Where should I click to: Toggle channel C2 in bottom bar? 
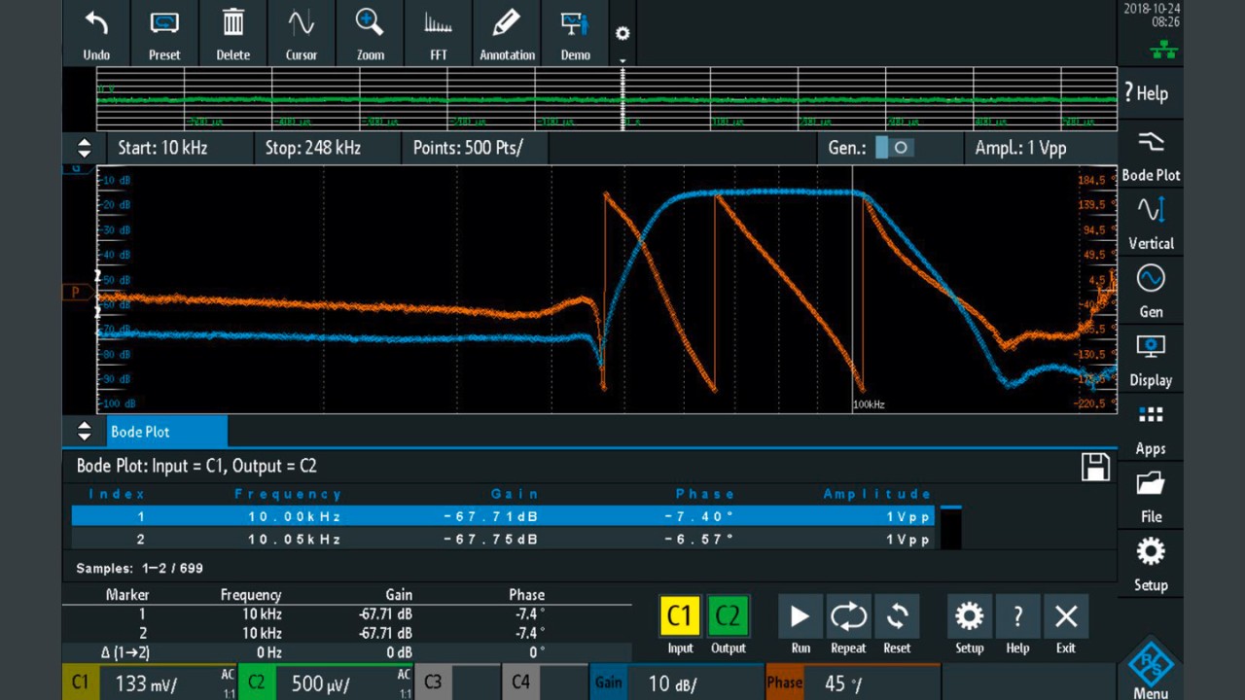point(257,682)
